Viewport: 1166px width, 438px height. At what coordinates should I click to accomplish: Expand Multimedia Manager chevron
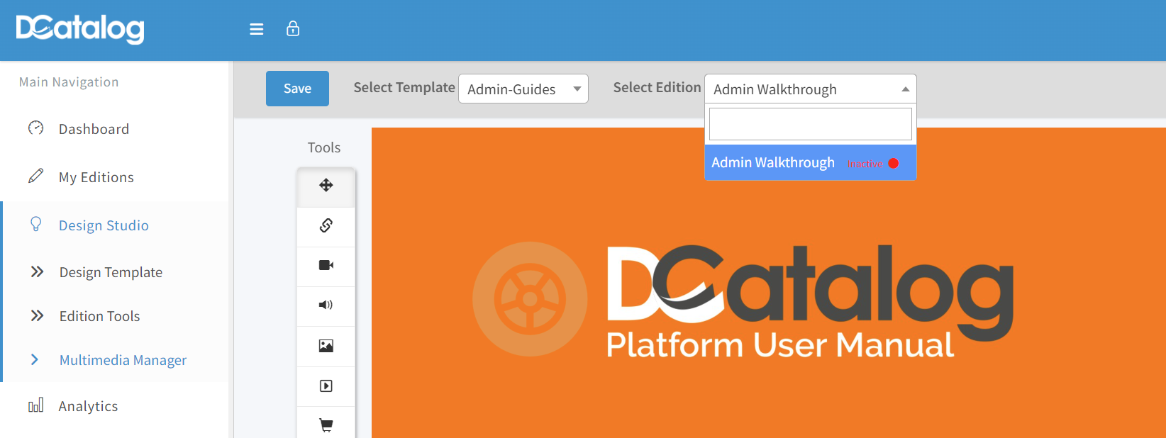35,360
